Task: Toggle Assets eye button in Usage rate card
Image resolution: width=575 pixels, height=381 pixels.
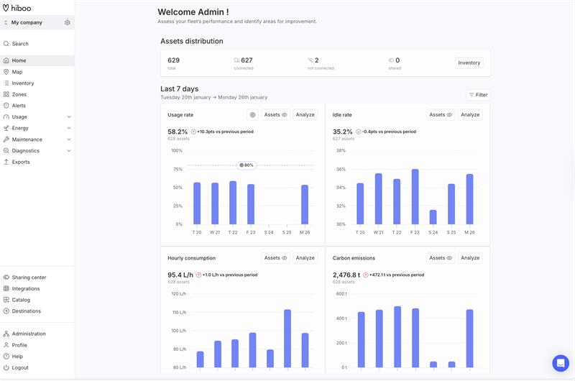Action: (275, 115)
